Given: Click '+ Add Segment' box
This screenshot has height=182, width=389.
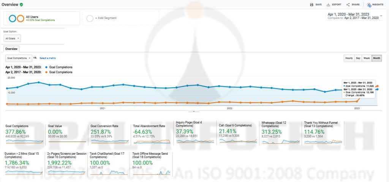Looking at the screenshot, I should pos(121,18).
